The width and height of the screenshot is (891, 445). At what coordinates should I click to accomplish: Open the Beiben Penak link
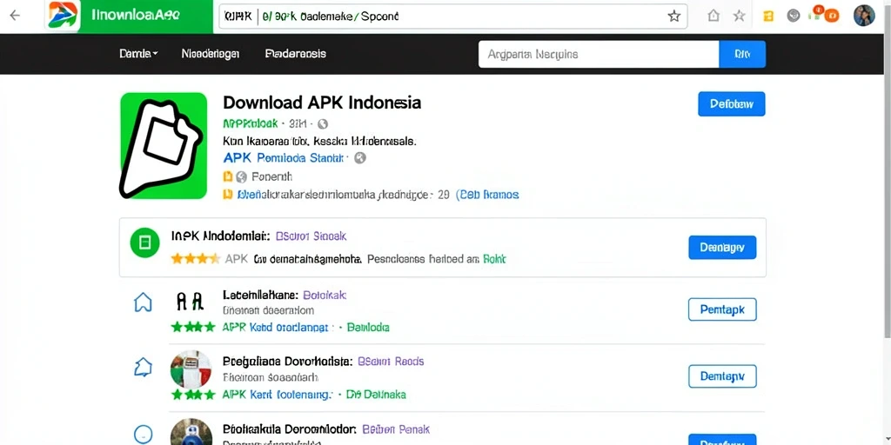396,429
